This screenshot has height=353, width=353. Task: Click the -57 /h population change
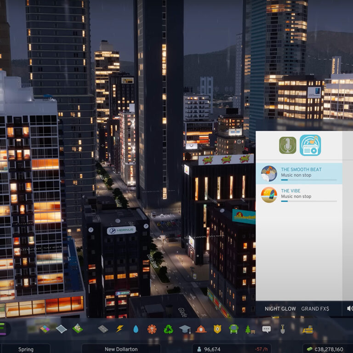[262, 349]
